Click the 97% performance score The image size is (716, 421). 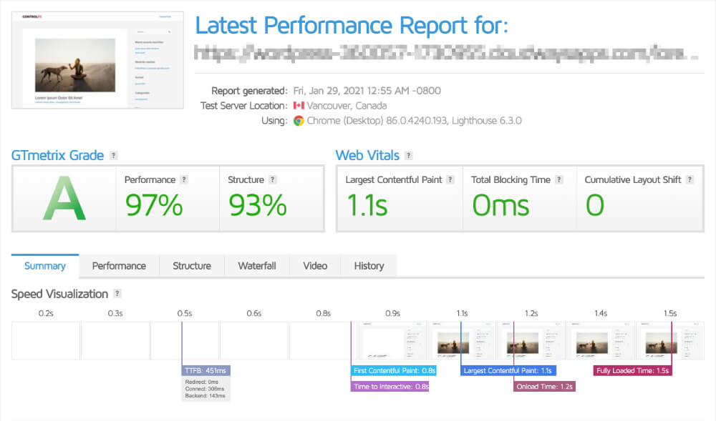tap(155, 205)
